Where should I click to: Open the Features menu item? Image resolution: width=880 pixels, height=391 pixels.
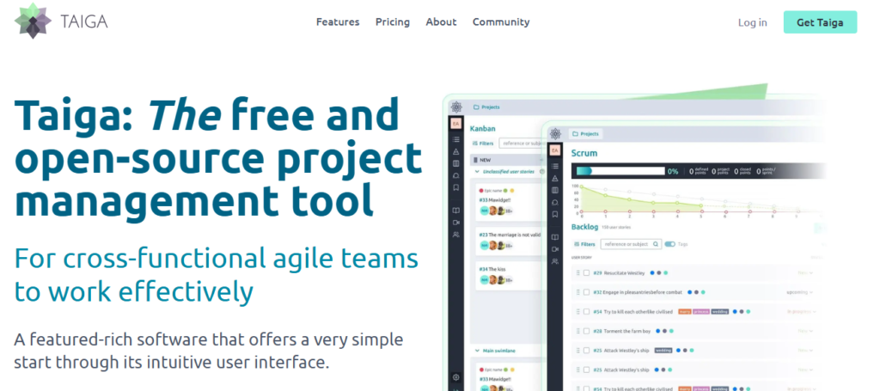338,21
